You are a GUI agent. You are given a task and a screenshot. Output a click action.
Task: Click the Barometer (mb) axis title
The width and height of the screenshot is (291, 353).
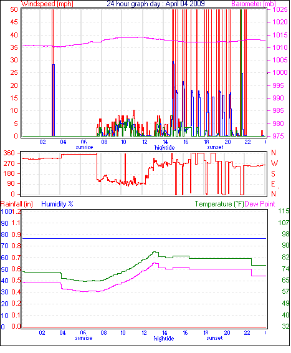pyautogui.click(x=254, y=4)
